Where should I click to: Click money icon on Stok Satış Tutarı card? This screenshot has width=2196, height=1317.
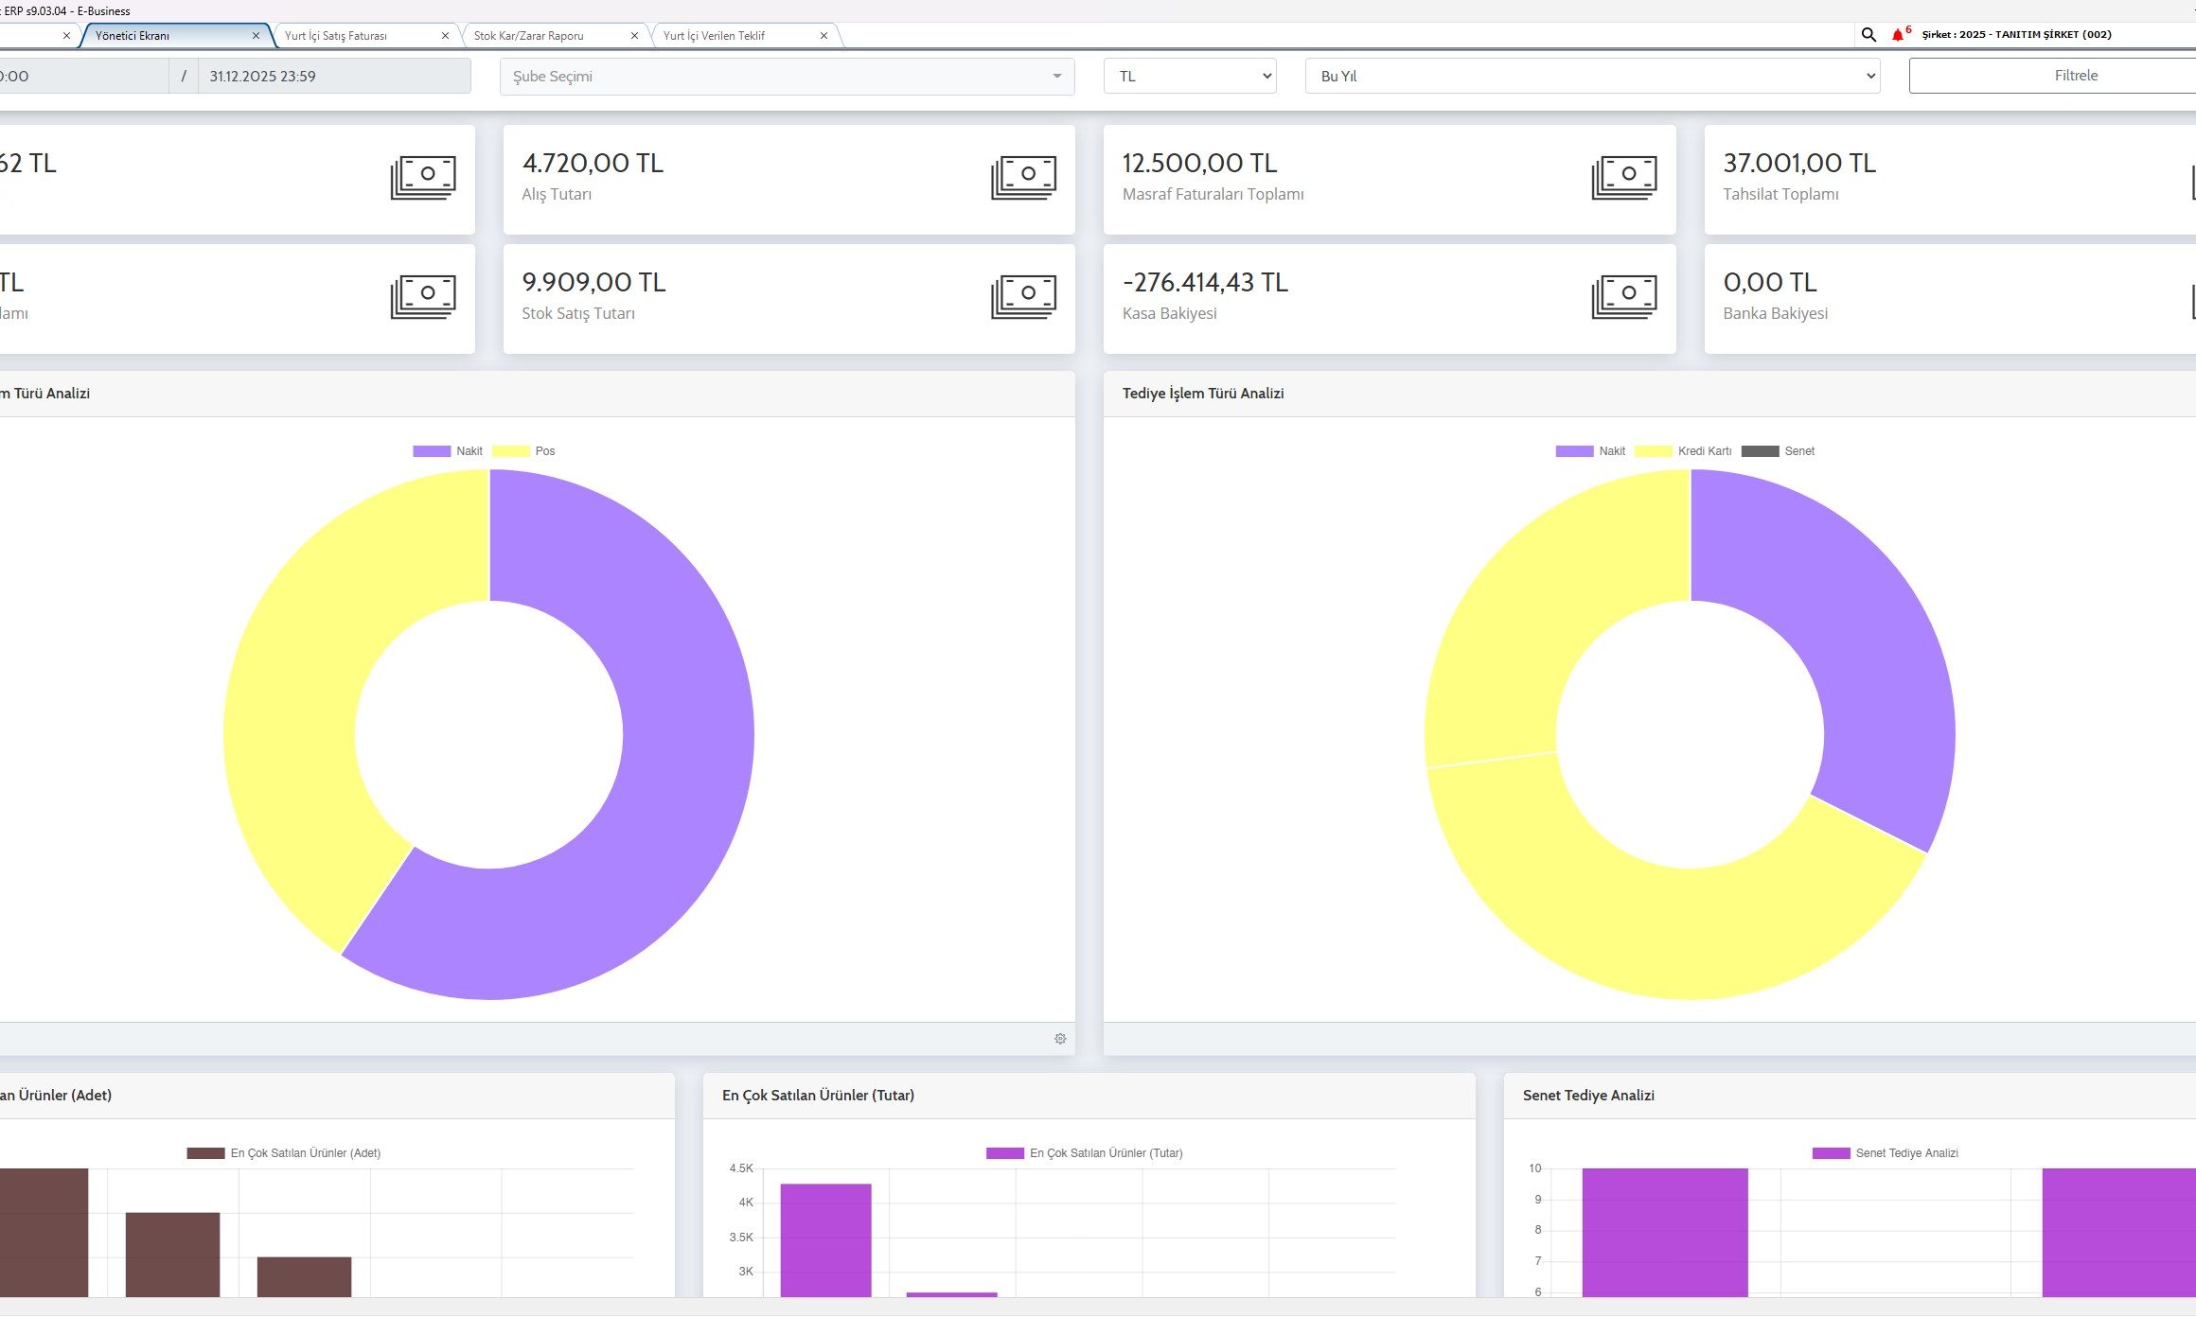(1023, 296)
